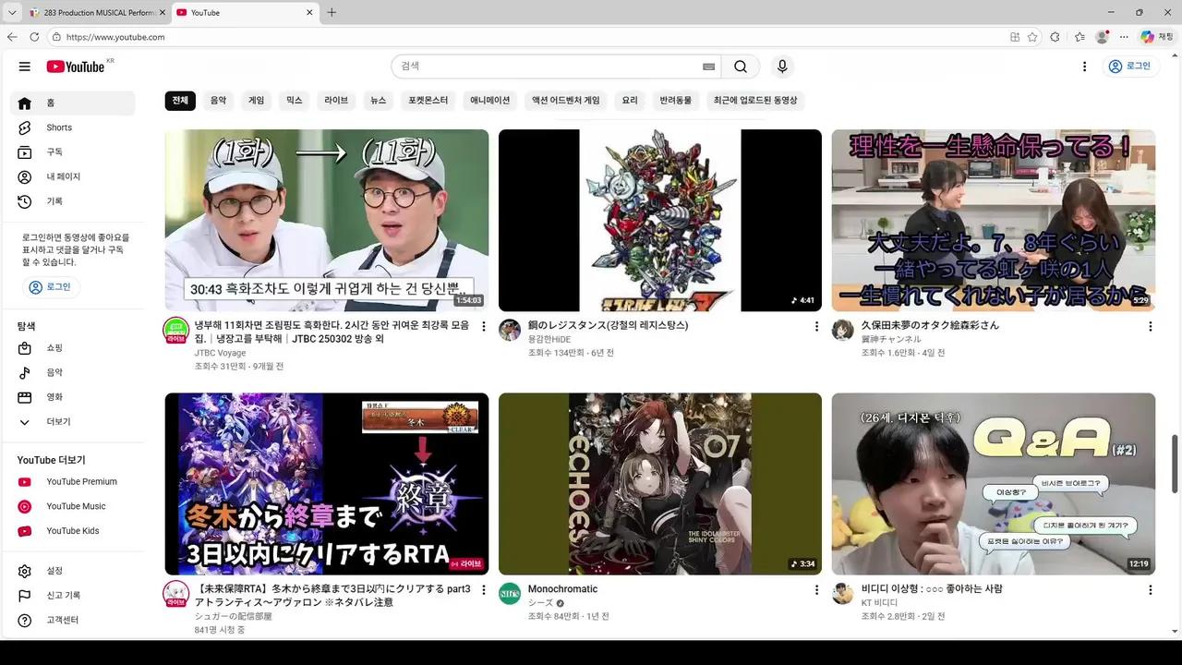Open Monochromatic video title

pos(562,589)
